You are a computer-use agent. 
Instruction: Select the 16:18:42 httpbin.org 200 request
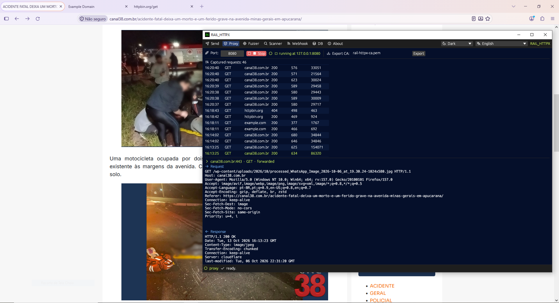tap(267, 117)
